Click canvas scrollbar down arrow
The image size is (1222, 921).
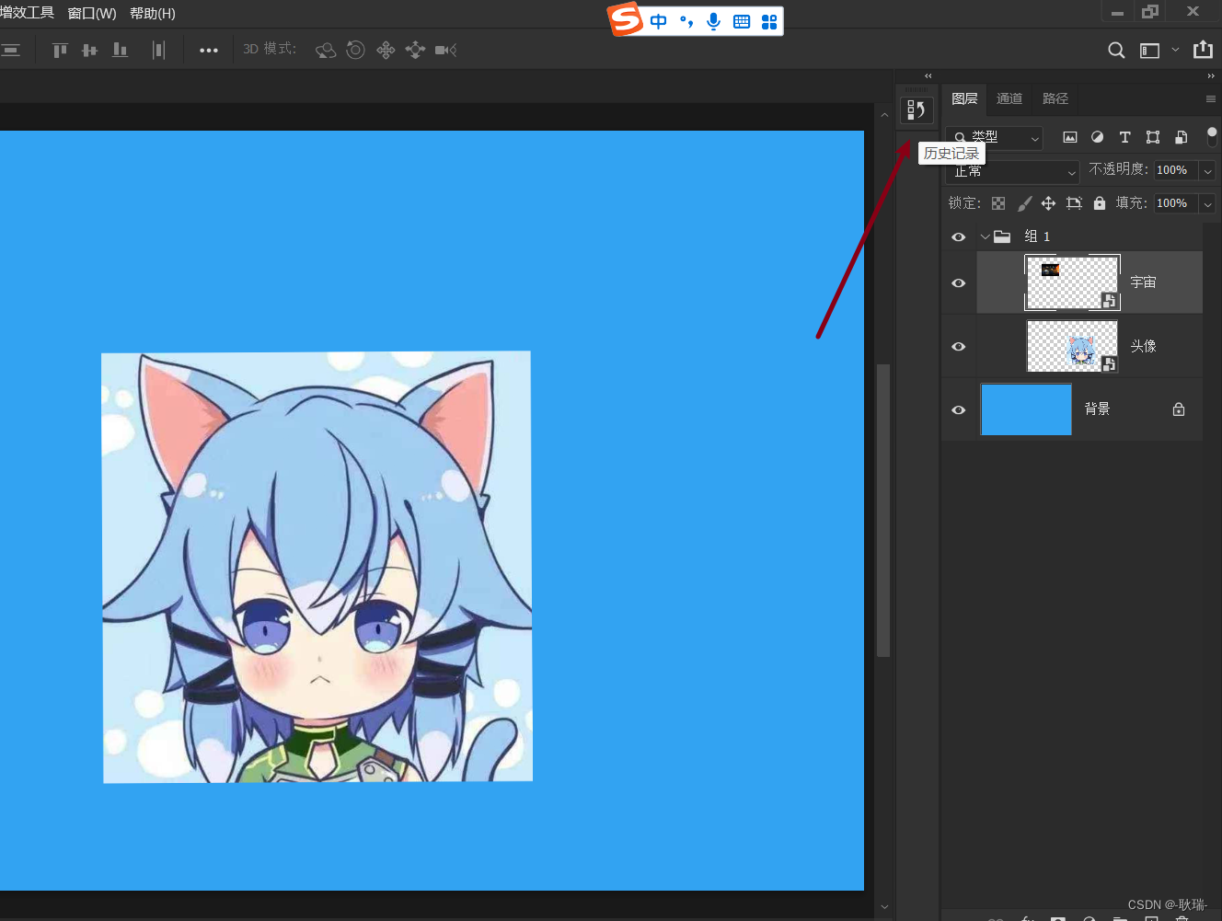(x=883, y=906)
